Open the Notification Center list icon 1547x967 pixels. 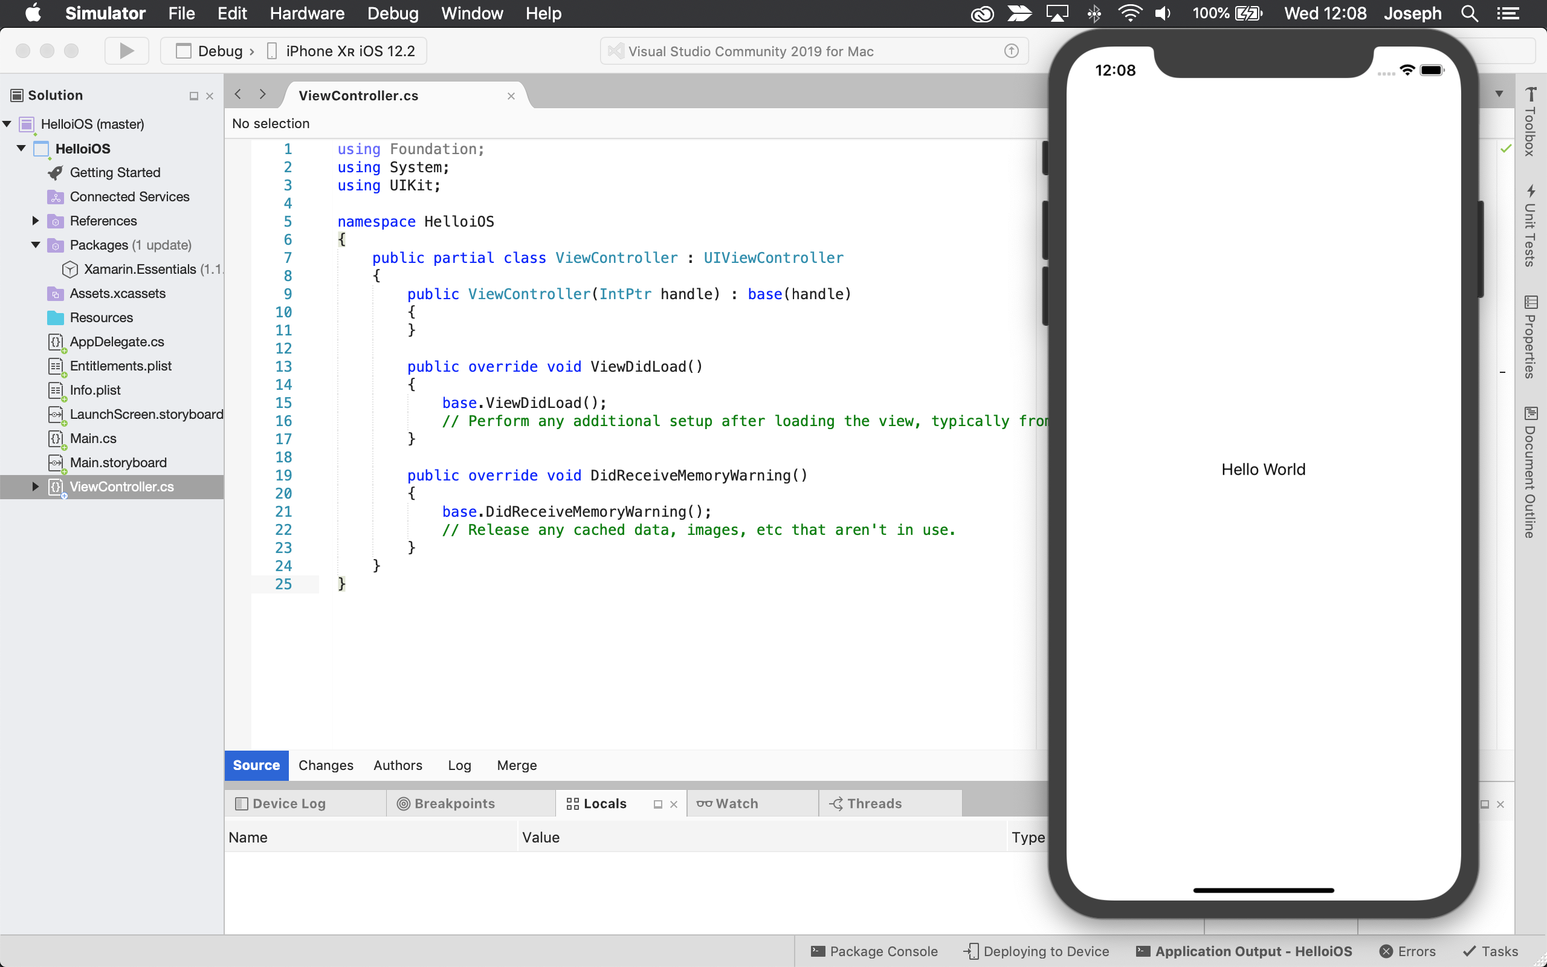click(1508, 13)
